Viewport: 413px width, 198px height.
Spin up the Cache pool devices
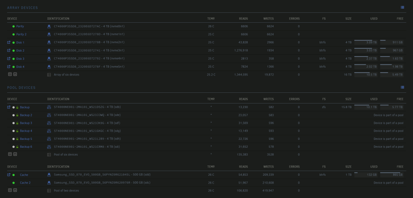15,190
